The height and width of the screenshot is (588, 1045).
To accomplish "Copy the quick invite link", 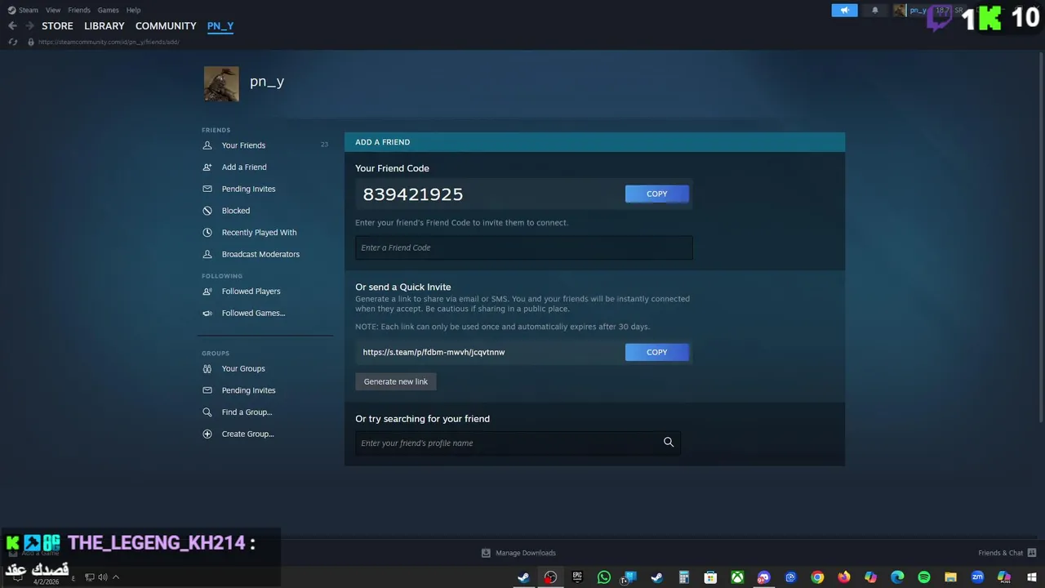I will [657, 352].
